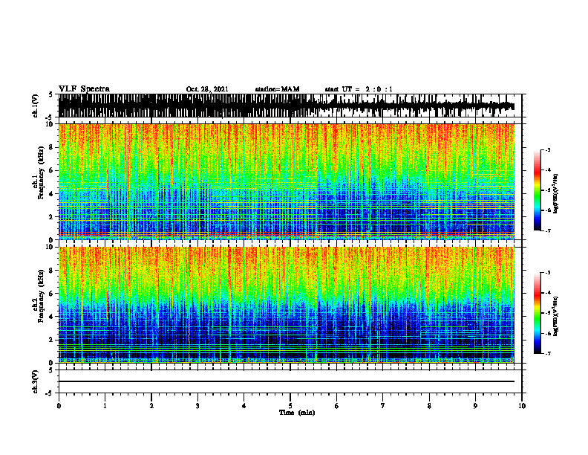Image resolution: width=588 pixels, height=455 pixels.
Task: Click time axis tick label "0"
Action: click(x=59, y=406)
